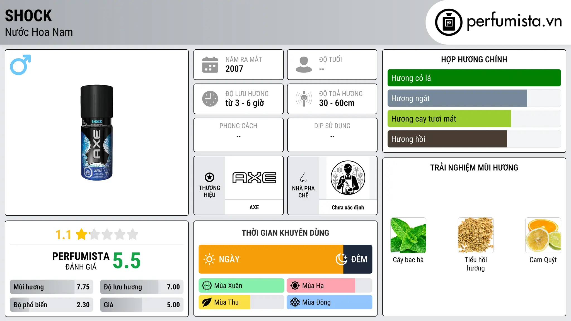Click the 1.1 star rating number
Screen dimensions: 571x321
[63, 235]
